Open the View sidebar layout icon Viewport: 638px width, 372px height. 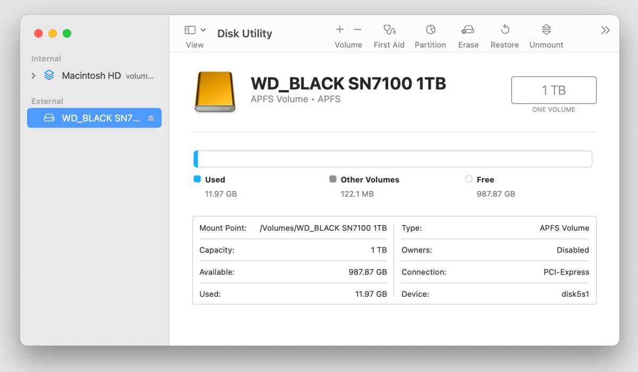pyautogui.click(x=190, y=30)
